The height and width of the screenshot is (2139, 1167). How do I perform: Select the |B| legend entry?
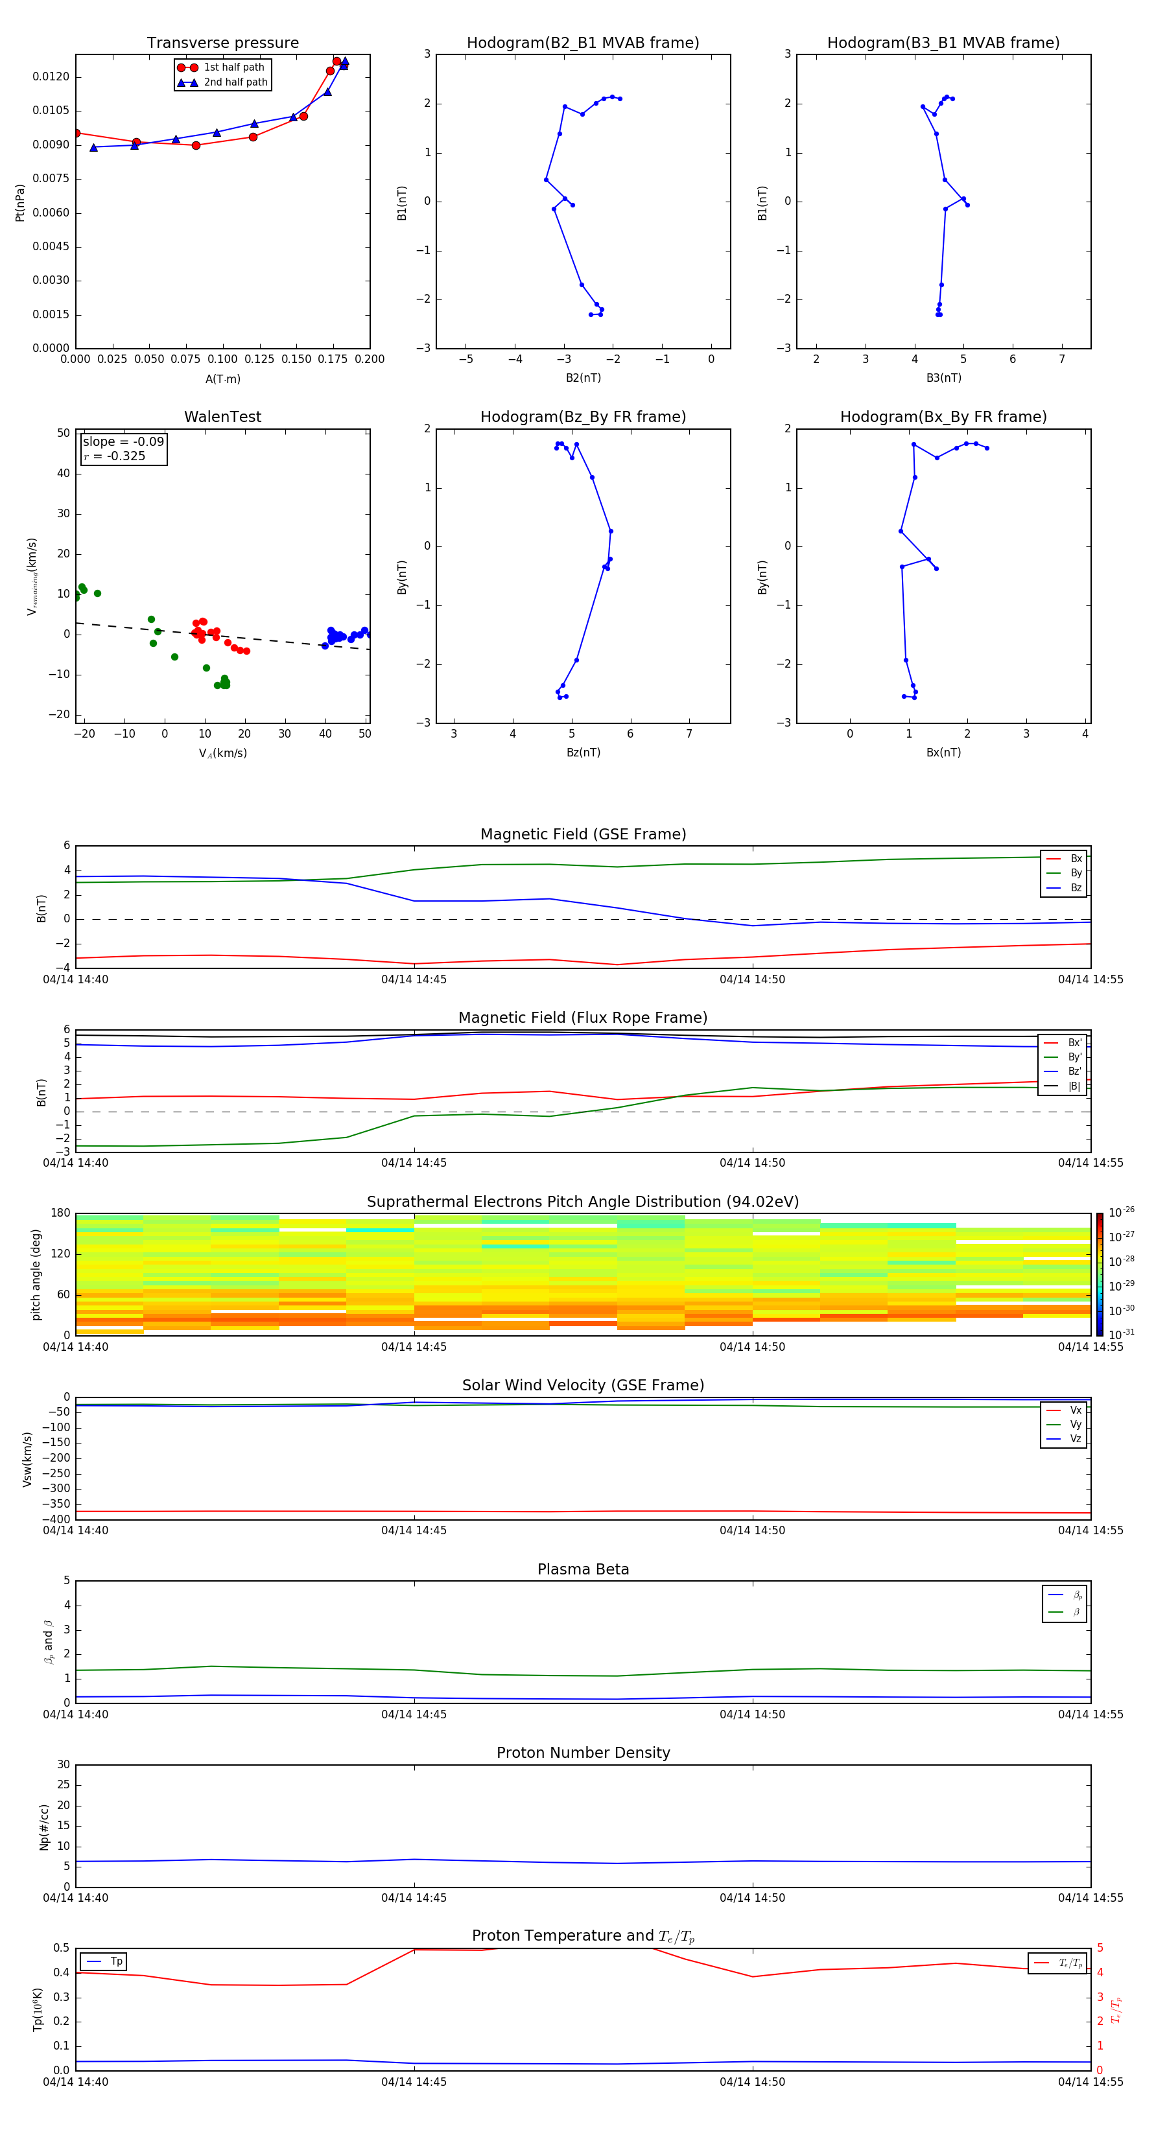point(1063,1086)
